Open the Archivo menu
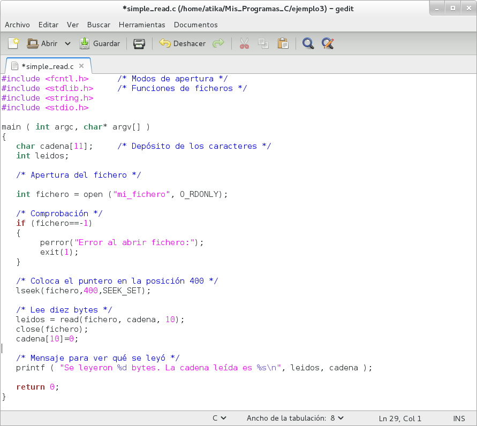This screenshot has width=477, height=426. (x=17, y=25)
